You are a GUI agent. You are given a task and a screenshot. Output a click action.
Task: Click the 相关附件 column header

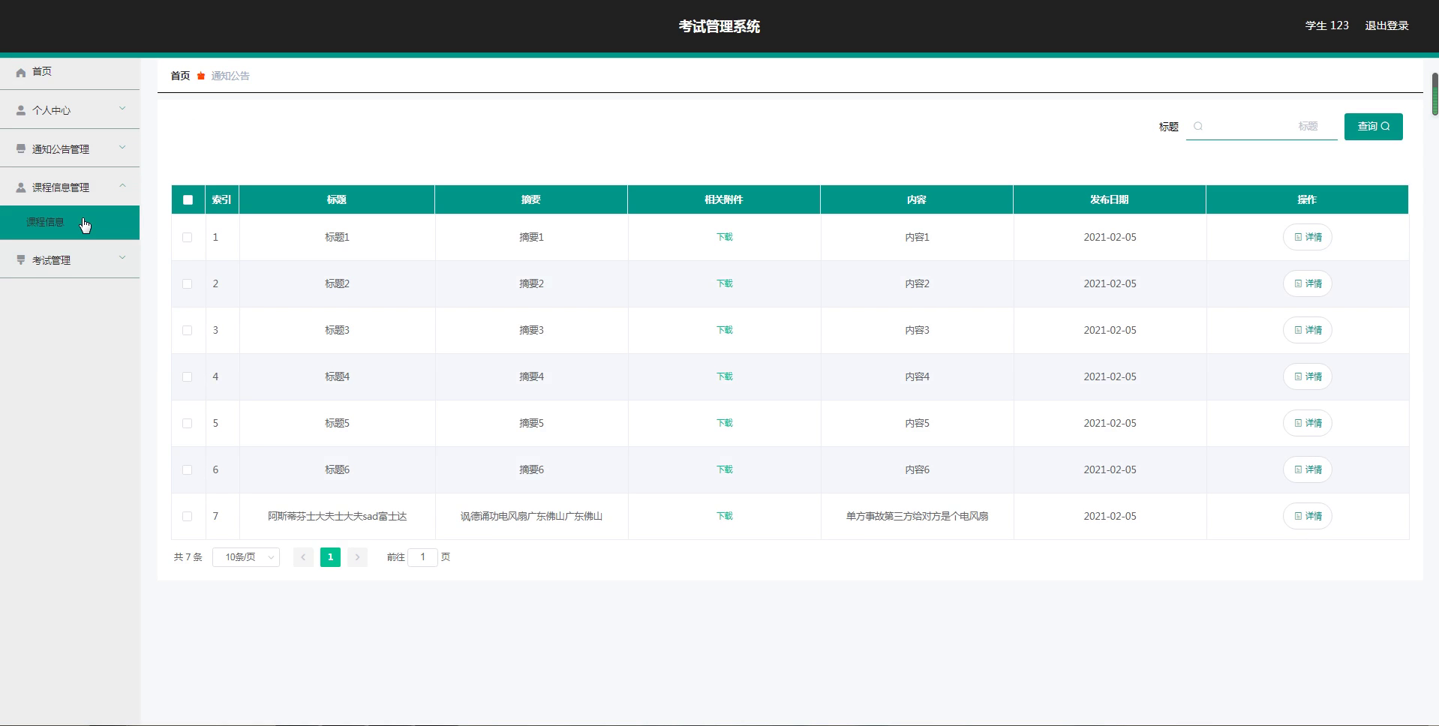(x=723, y=199)
